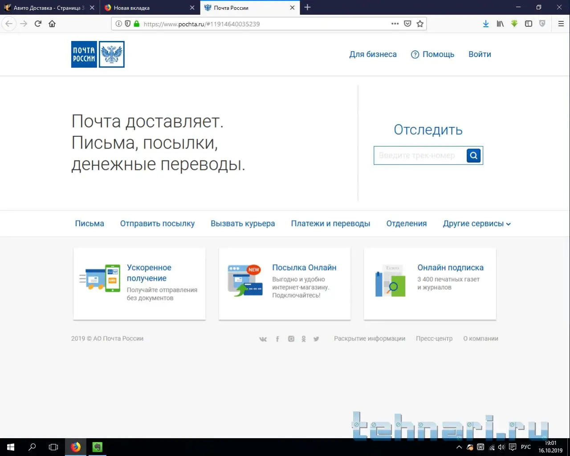Toggle the Firefox sidebar view
This screenshot has width=570, height=456.
tap(529, 24)
